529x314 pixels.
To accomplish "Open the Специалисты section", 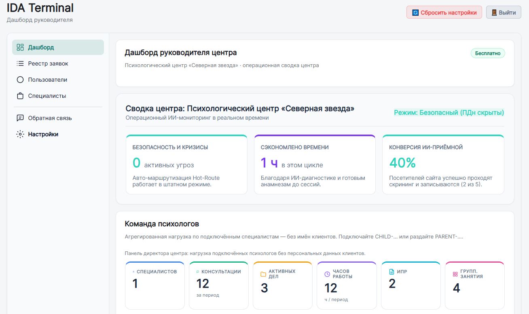I will [x=58, y=96].
